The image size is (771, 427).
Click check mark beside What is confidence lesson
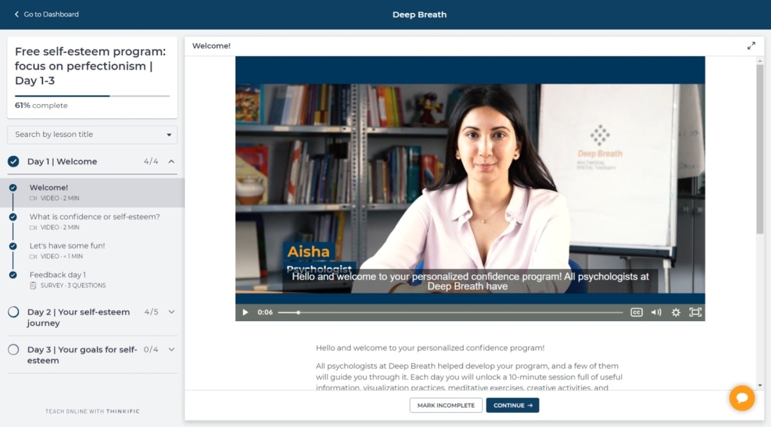coord(13,217)
